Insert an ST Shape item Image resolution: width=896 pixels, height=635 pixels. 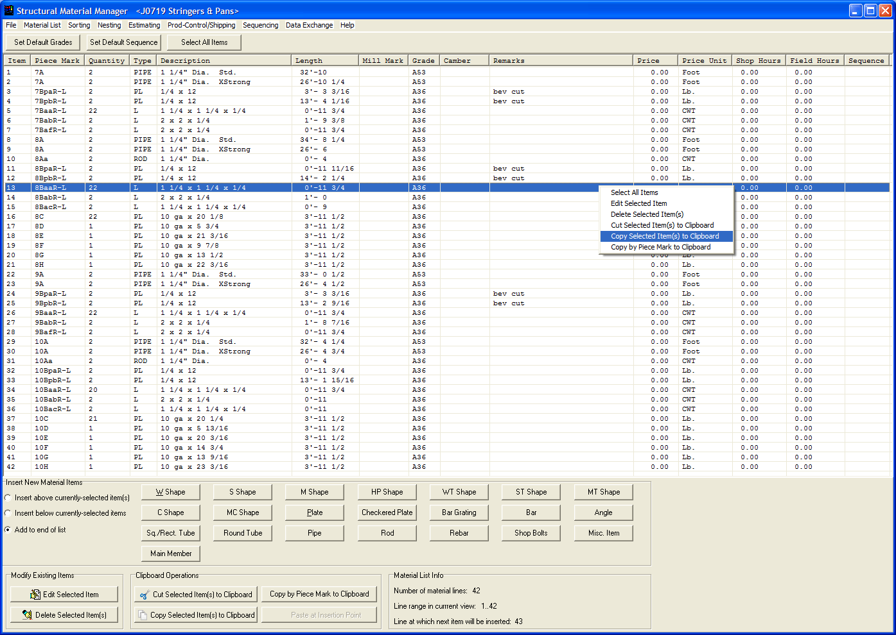(x=531, y=492)
